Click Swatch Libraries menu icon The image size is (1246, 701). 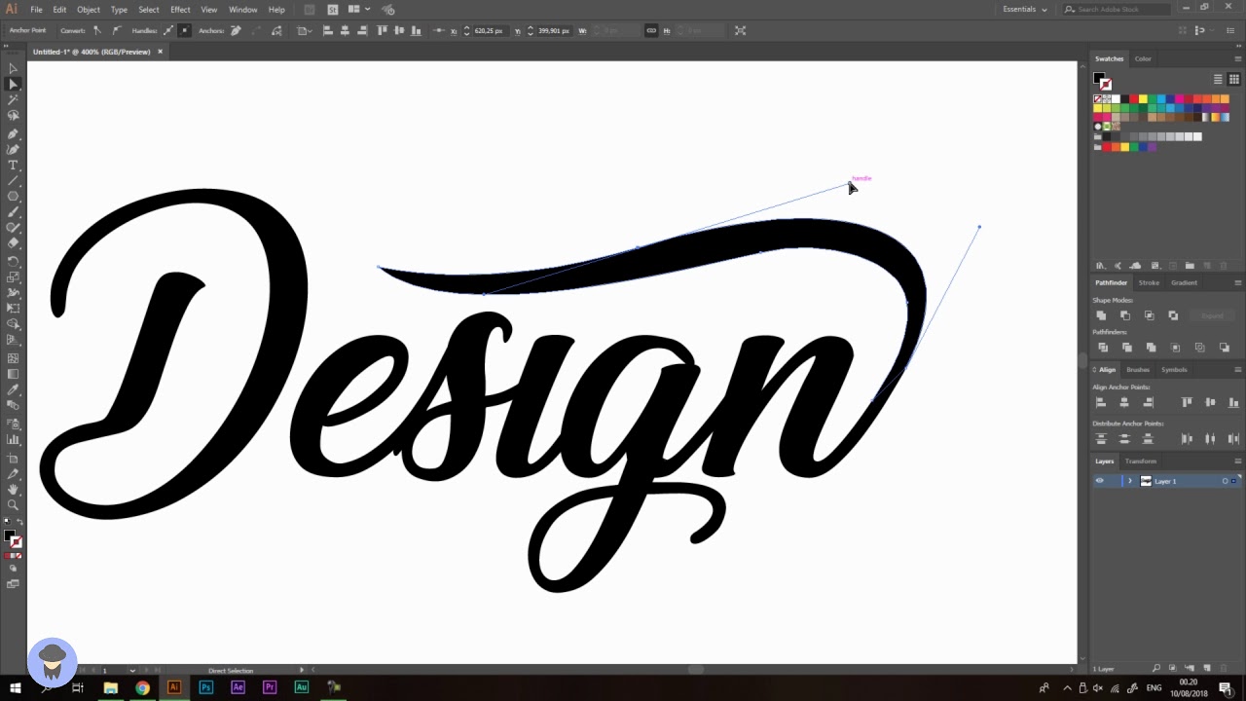1100,266
